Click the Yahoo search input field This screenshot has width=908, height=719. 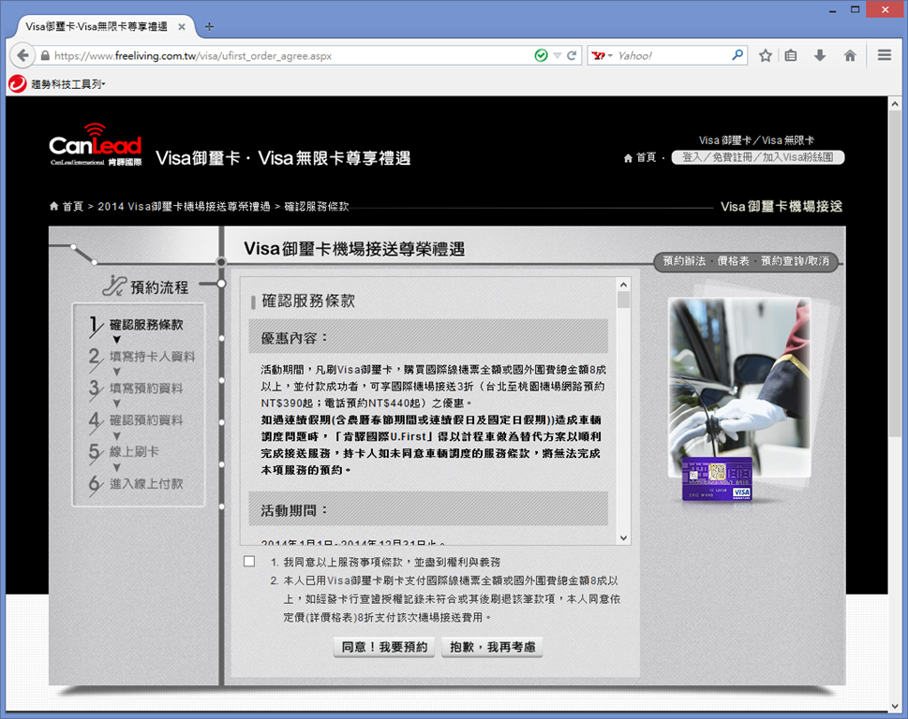[x=672, y=55]
